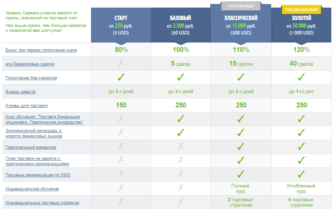This screenshot has width=334, height=209.
Task: Click Золотой checkmark in Персональный менеджер row
Action: 301,146
